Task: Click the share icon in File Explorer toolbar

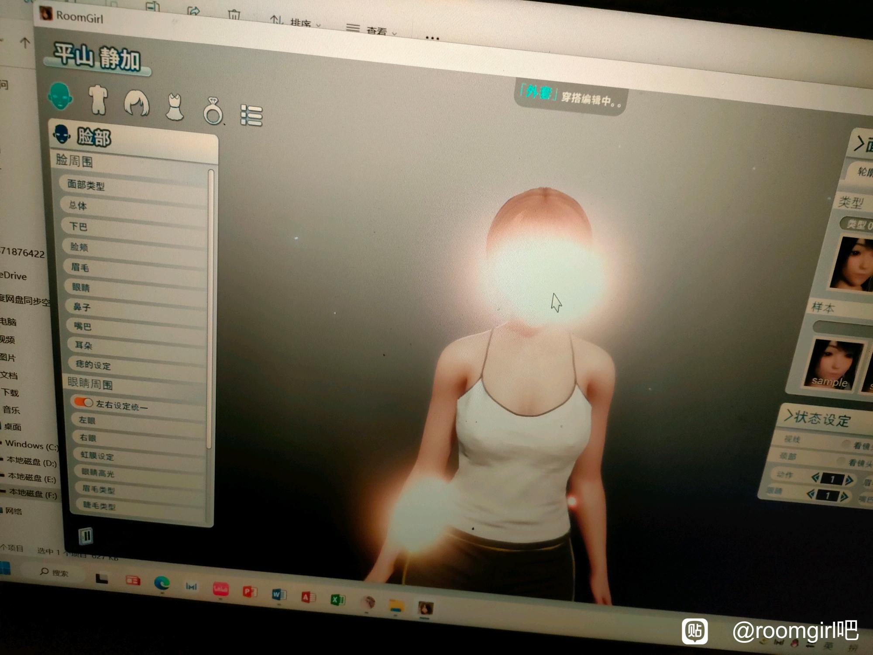Action: coord(193,10)
